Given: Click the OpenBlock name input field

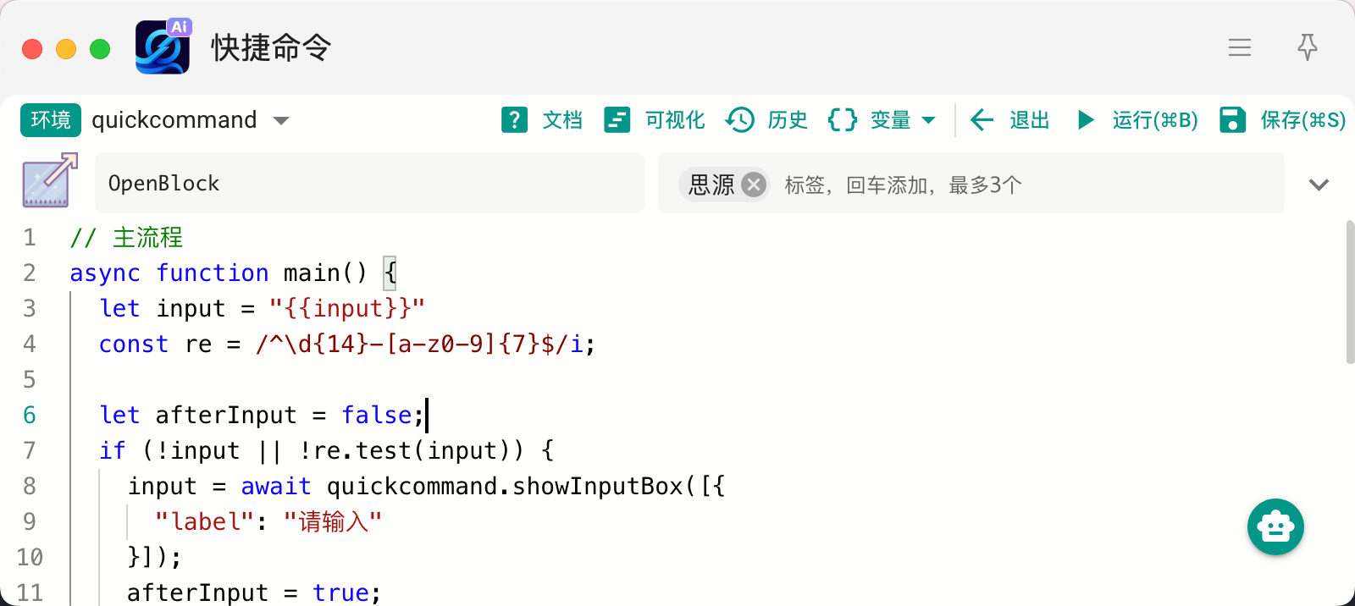Looking at the screenshot, I should coord(369,183).
